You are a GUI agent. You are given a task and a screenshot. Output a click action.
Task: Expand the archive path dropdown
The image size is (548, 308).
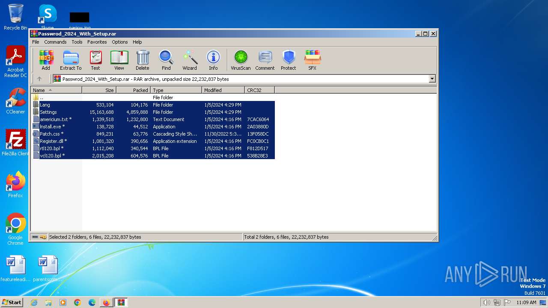pyautogui.click(x=432, y=79)
